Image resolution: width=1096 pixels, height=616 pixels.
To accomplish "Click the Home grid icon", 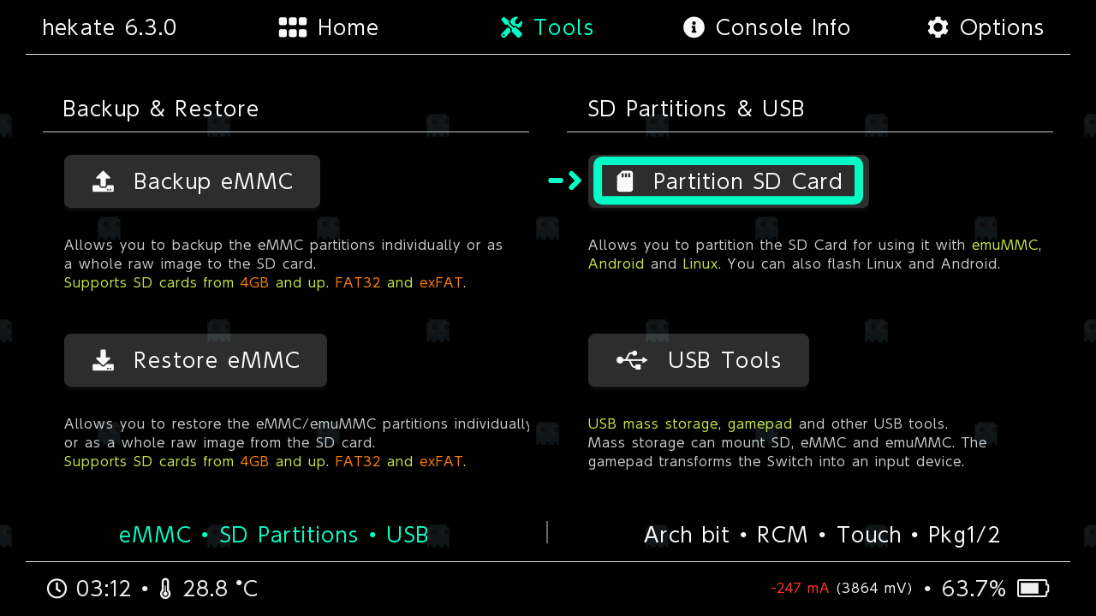I will 293,27.
